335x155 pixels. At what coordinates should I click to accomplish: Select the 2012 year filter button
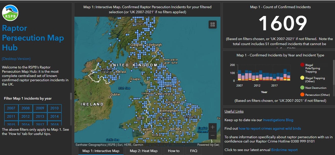coord(25,116)
